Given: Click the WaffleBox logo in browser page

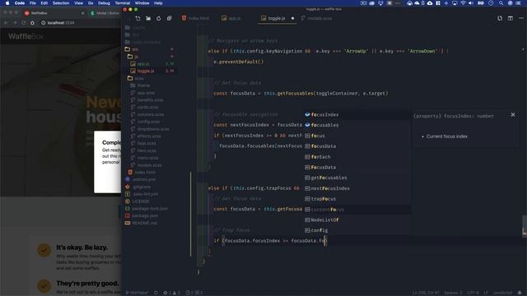Looking at the screenshot, I should [26, 36].
